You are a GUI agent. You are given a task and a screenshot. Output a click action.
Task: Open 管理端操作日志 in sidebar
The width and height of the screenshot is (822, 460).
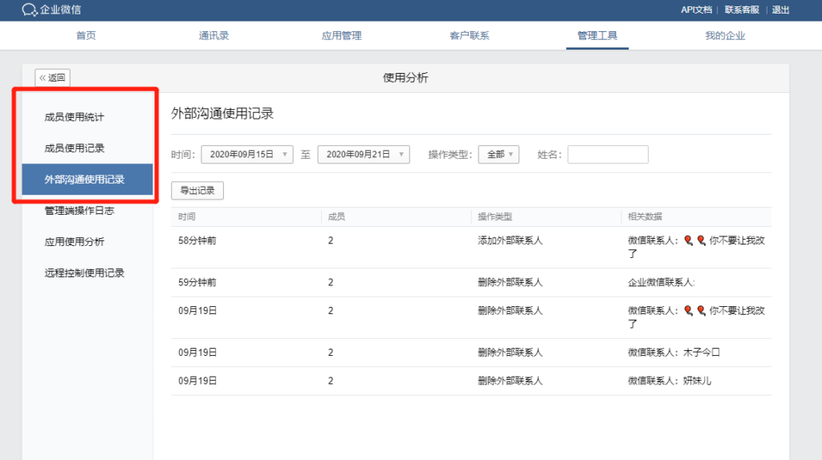point(79,211)
